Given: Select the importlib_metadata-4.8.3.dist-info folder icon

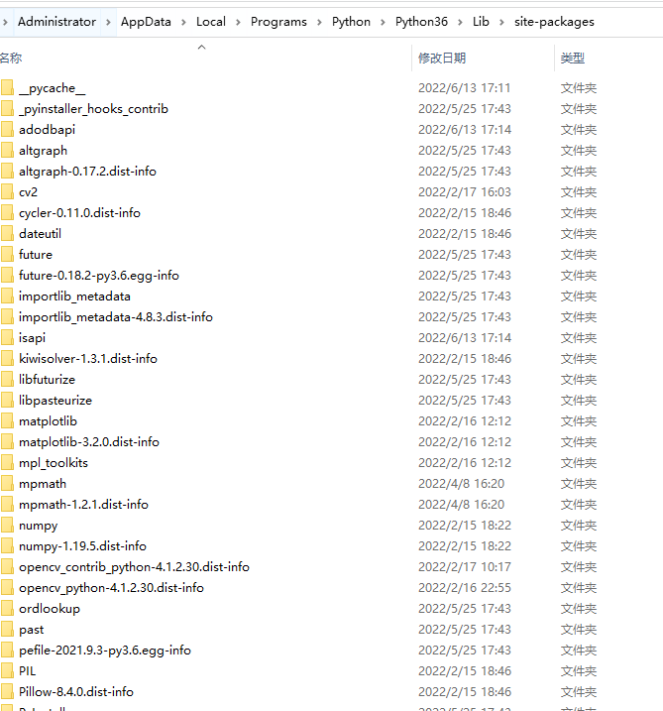Looking at the screenshot, I should click(7, 317).
